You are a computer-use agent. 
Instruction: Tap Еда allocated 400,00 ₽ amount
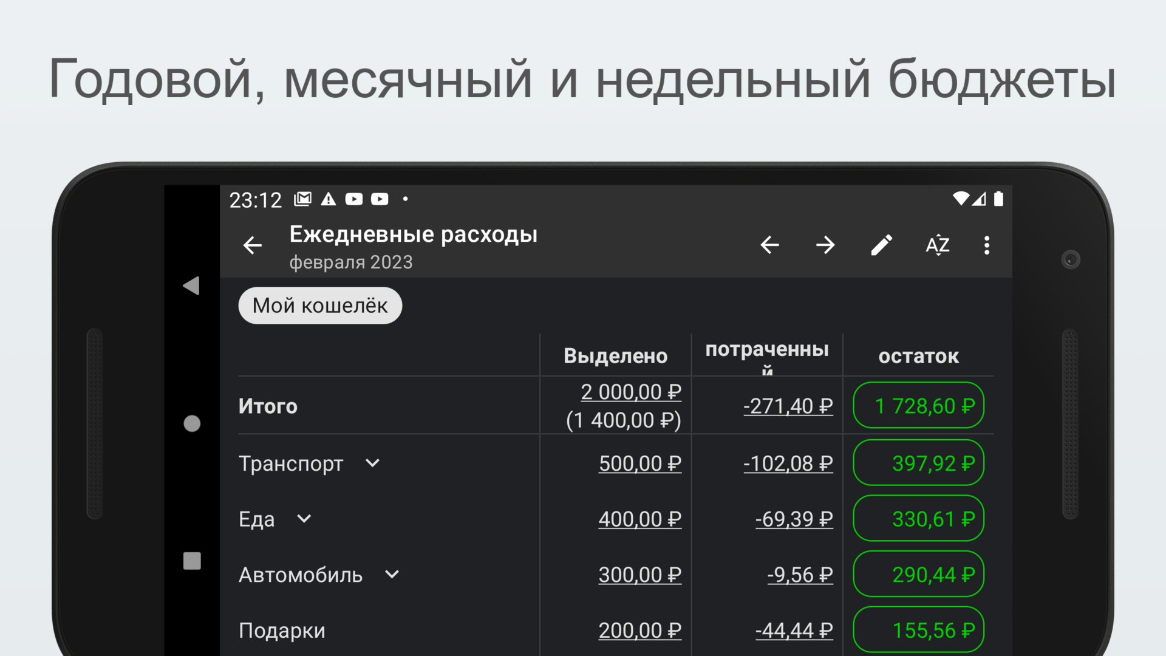click(x=639, y=519)
